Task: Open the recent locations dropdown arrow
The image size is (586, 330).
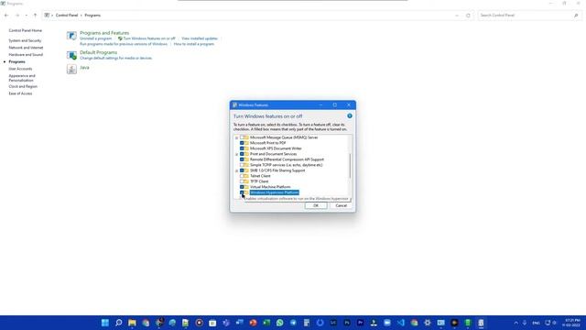Action: click(27, 16)
